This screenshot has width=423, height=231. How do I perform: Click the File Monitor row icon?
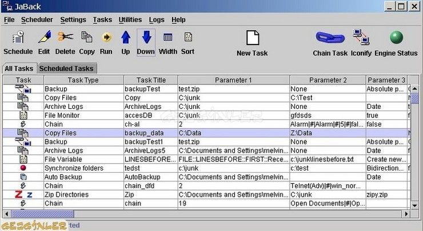(x=23, y=115)
